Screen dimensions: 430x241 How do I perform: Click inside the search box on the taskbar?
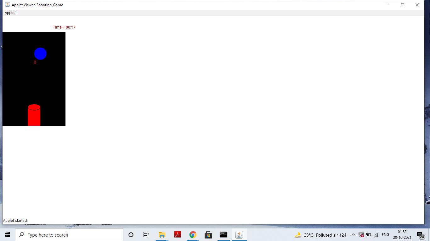pos(69,235)
